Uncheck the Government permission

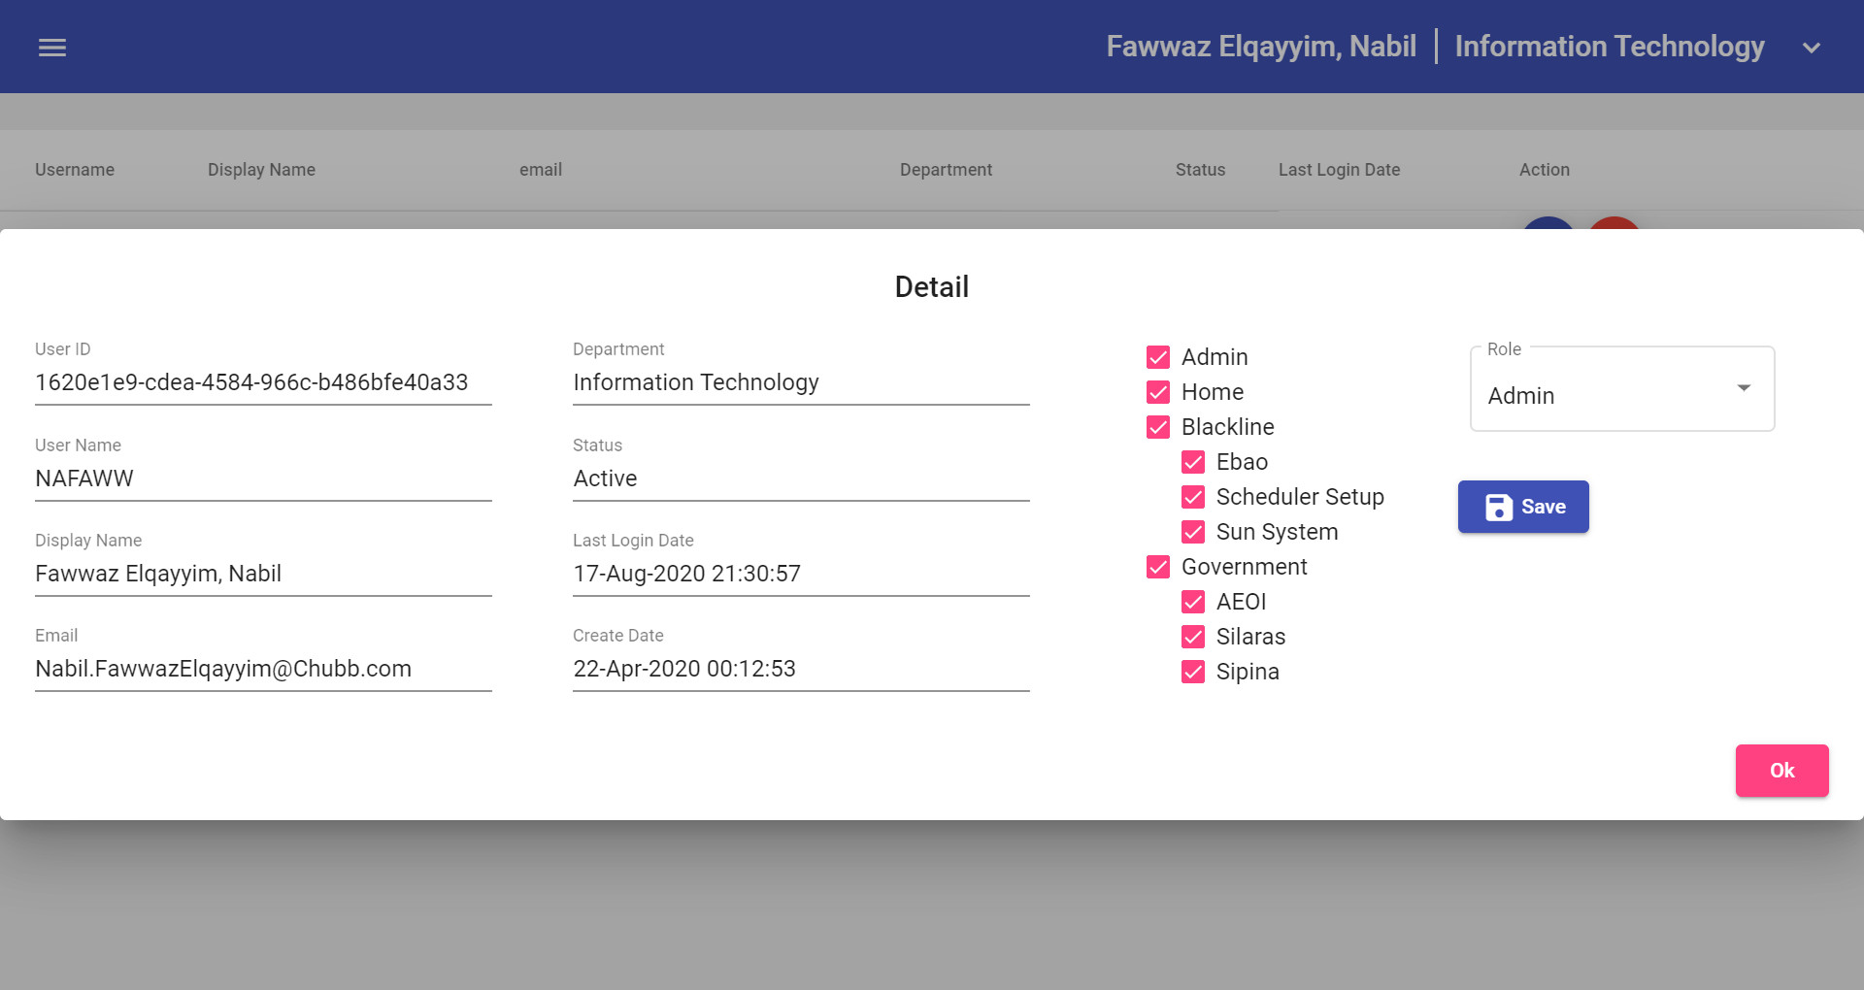pos(1158,566)
